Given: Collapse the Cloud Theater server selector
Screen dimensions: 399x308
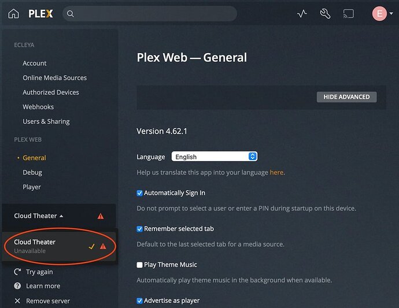Looking at the screenshot, I should tap(39, 216).
